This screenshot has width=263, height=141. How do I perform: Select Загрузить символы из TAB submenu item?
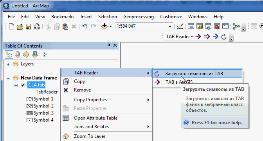(197, 74)
